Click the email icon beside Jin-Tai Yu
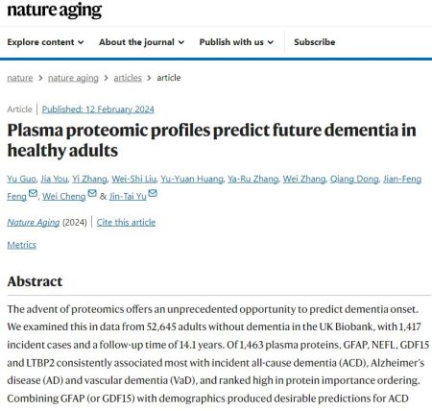The height and width of the screenshot is (411, 432). (x=153, y=193)
